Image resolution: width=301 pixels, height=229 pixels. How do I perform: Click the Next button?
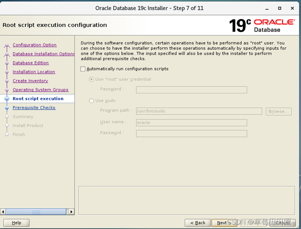tap(224, 223)
